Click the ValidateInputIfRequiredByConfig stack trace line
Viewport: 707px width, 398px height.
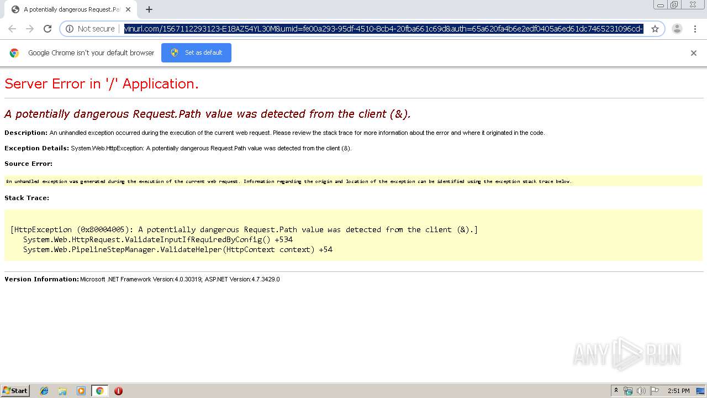158,239
